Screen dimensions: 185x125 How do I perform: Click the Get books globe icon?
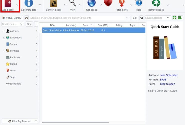91,3
